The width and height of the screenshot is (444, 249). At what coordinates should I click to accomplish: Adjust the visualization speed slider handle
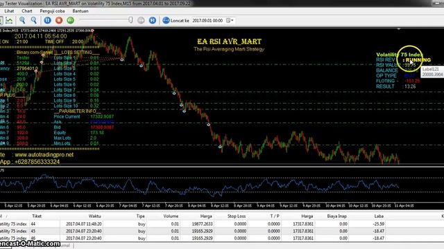pos(130,20)
